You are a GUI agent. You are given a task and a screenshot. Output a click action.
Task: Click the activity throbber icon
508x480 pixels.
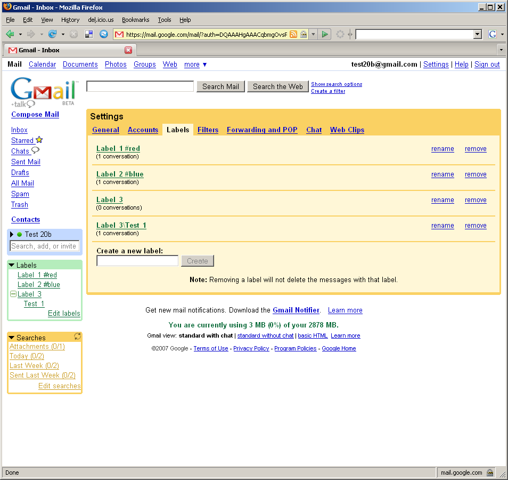[x=340, y=34]
